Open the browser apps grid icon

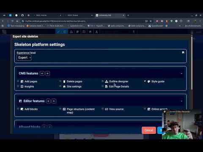click(2, 26)
